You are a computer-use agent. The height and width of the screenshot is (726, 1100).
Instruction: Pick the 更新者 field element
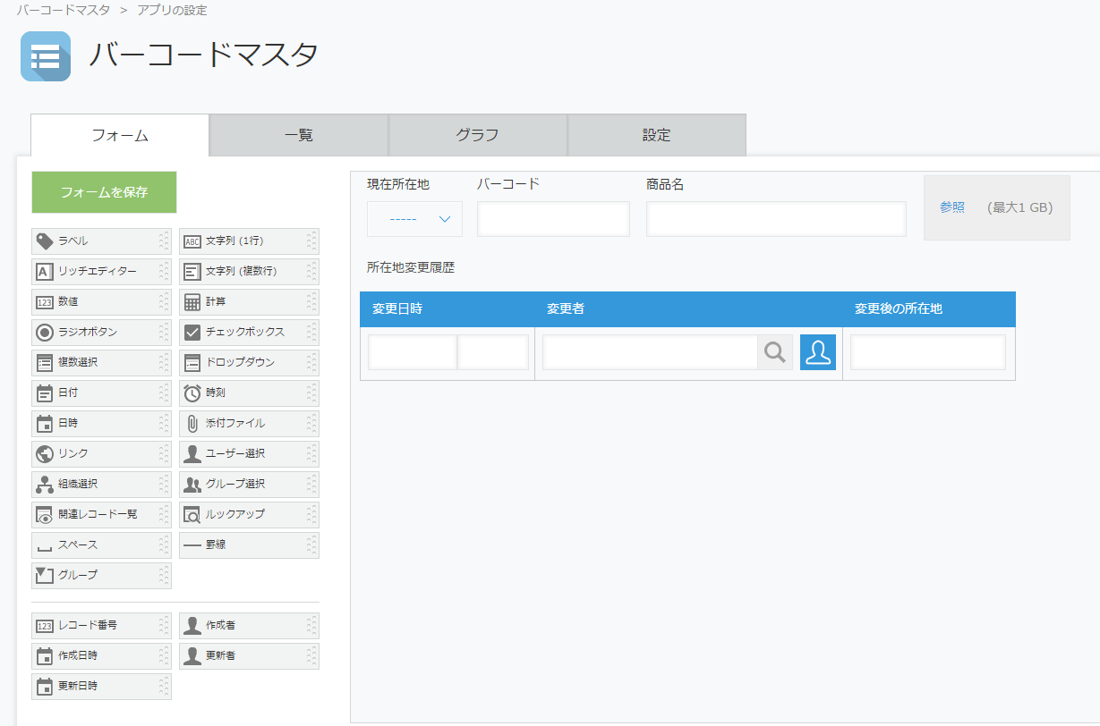click(x=249, y=656)
